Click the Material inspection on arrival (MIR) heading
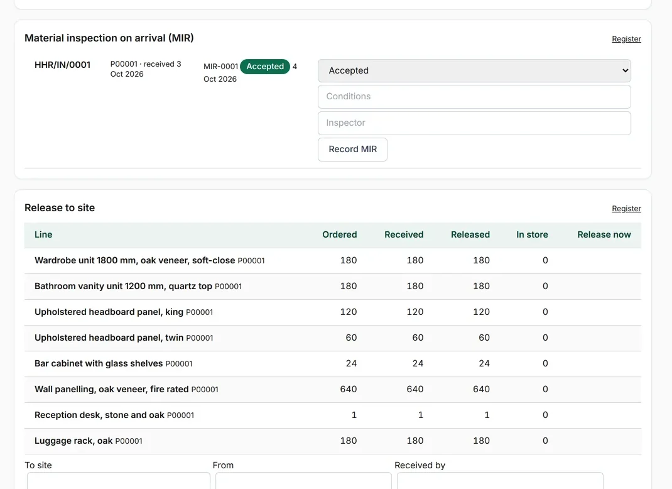The width and height of the screenshot is (672, 489). [109, 38]
